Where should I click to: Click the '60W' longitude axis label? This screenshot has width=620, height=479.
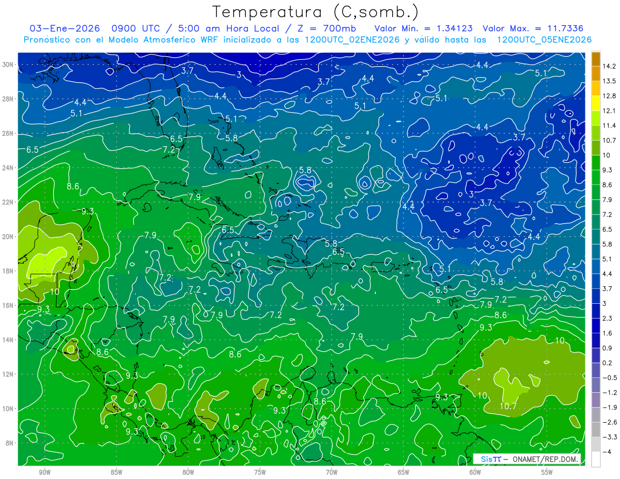point(475,472)
